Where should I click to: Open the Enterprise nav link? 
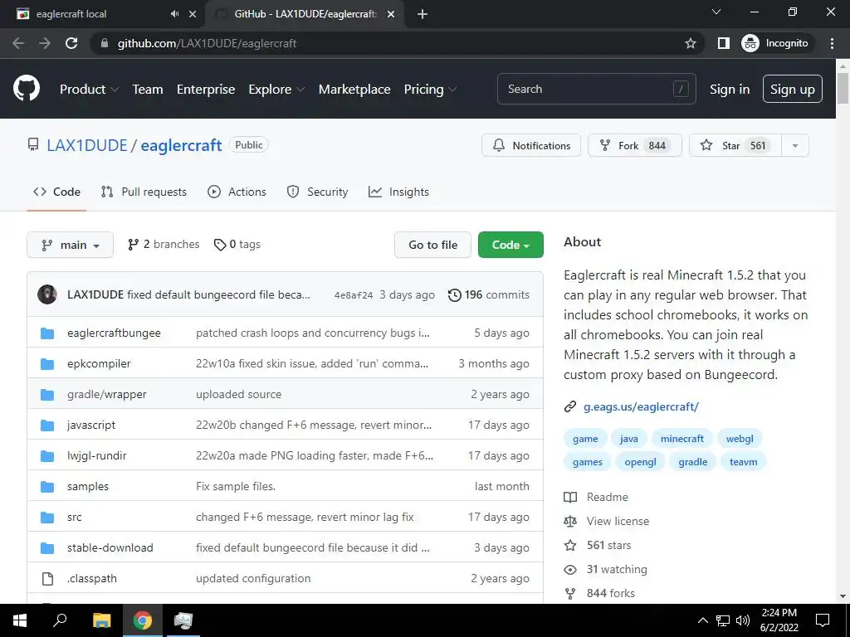pyautogui.click(x=206, y=90)
